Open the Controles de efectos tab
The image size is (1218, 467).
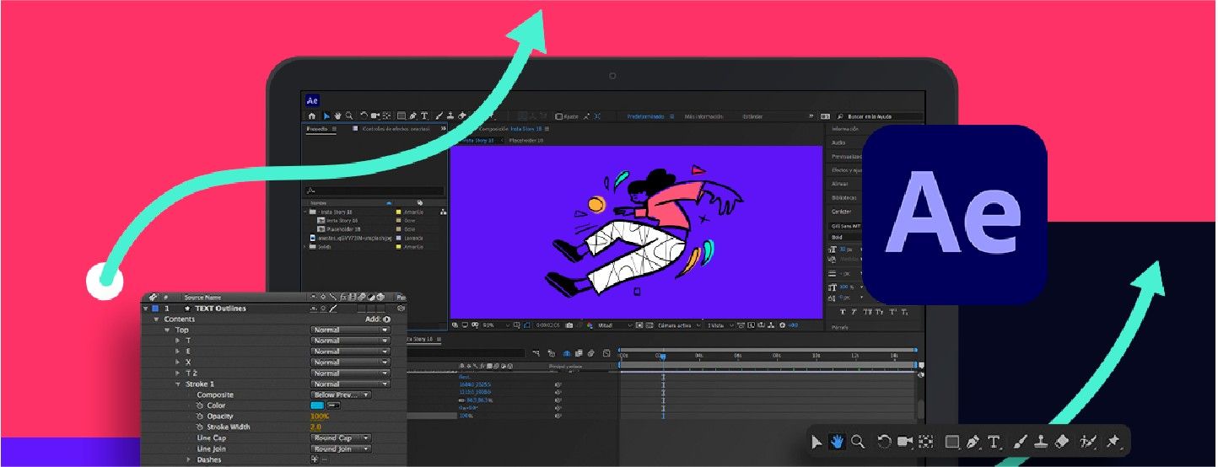coord(396,129)
